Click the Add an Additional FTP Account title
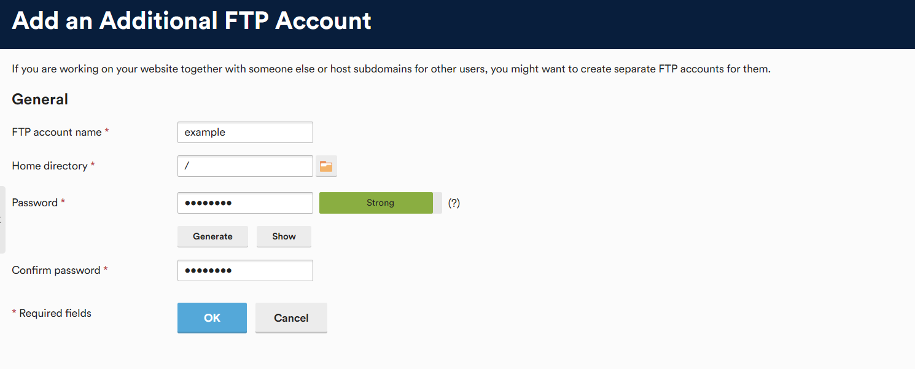915x369 pixels. 192,21
